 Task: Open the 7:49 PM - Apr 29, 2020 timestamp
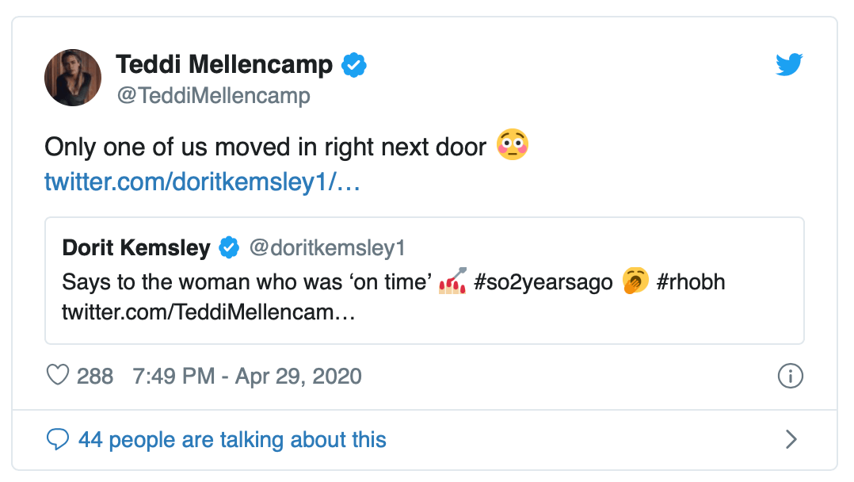point(247,376)
